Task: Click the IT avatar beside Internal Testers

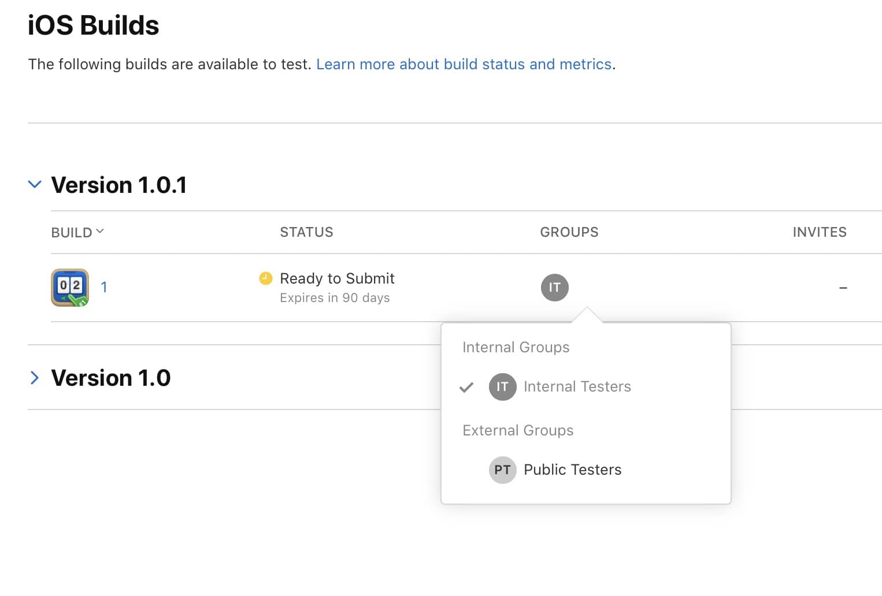Action: 502,386
